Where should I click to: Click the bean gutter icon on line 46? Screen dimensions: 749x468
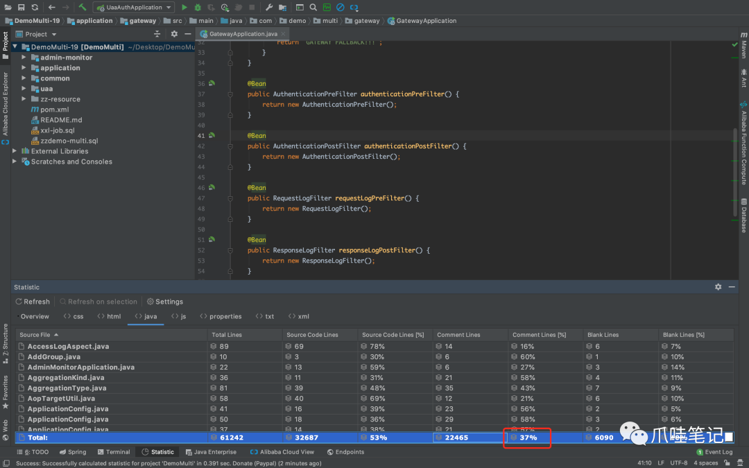(x=212, y=187)
